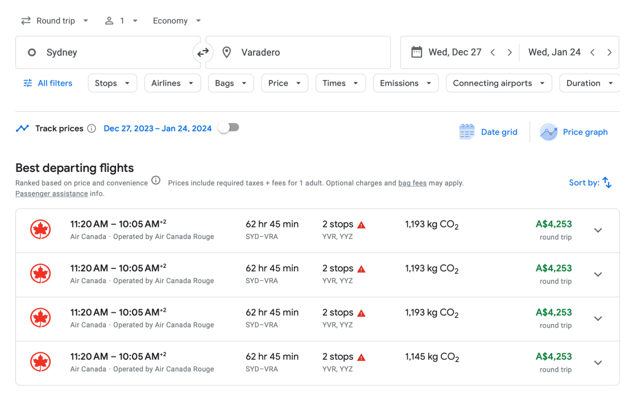Viewport: 637px width, 395px height.
Task: Click the Sort by arrows icon
Action: pyautogui.click(x=607, y=183)
